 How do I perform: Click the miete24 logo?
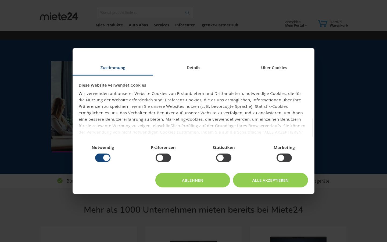click(x=59, y=16)
